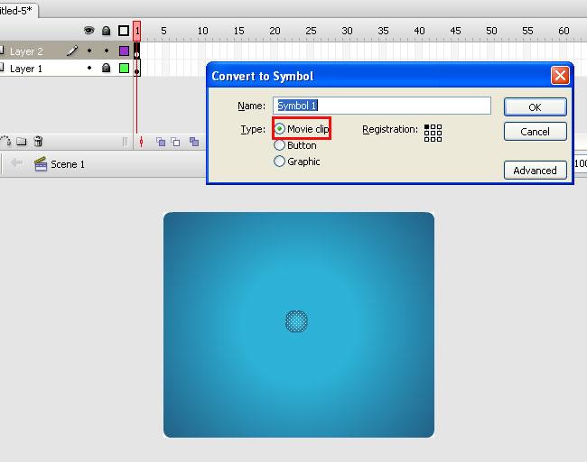The height and width of the screenshot is (462, 587).
Task: Click frame 30 on the timeline ruler
Action: coord(347,31)
